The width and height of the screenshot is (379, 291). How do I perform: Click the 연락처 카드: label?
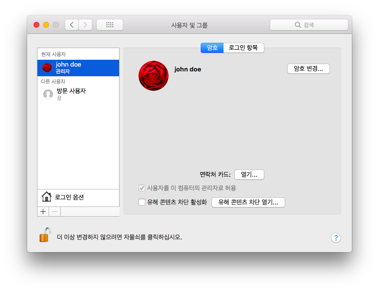coord(215,174)
